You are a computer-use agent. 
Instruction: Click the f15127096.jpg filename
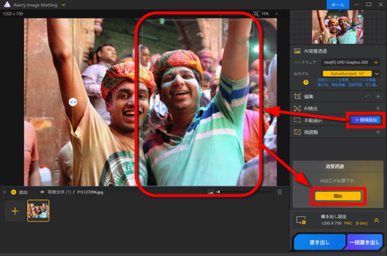pyautogui.click(x=90, y=192)
